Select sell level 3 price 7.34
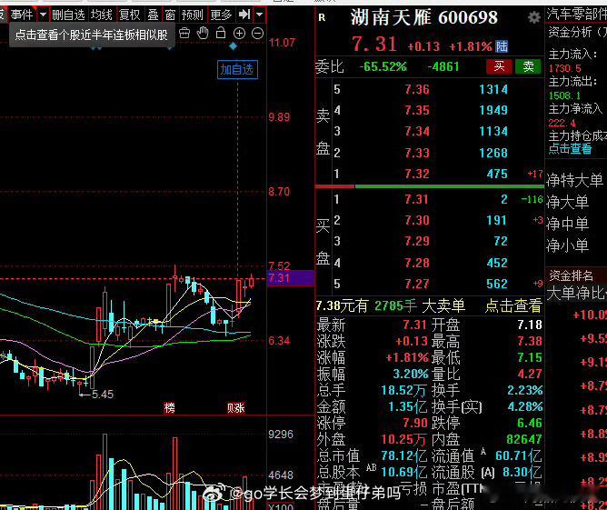This screenshot has width=607, height=510. (417, 131)
